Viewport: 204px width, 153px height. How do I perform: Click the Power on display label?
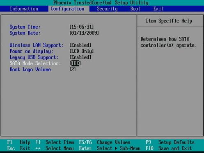[x=31, y=51]
